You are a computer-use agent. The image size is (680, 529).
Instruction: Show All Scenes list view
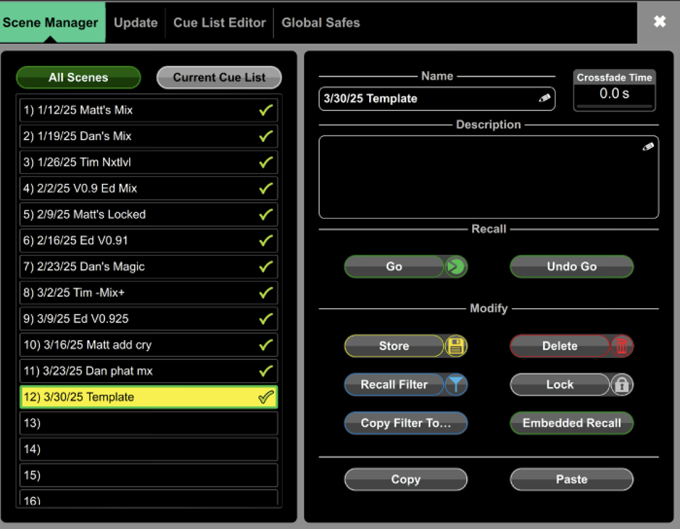(78, 78)
